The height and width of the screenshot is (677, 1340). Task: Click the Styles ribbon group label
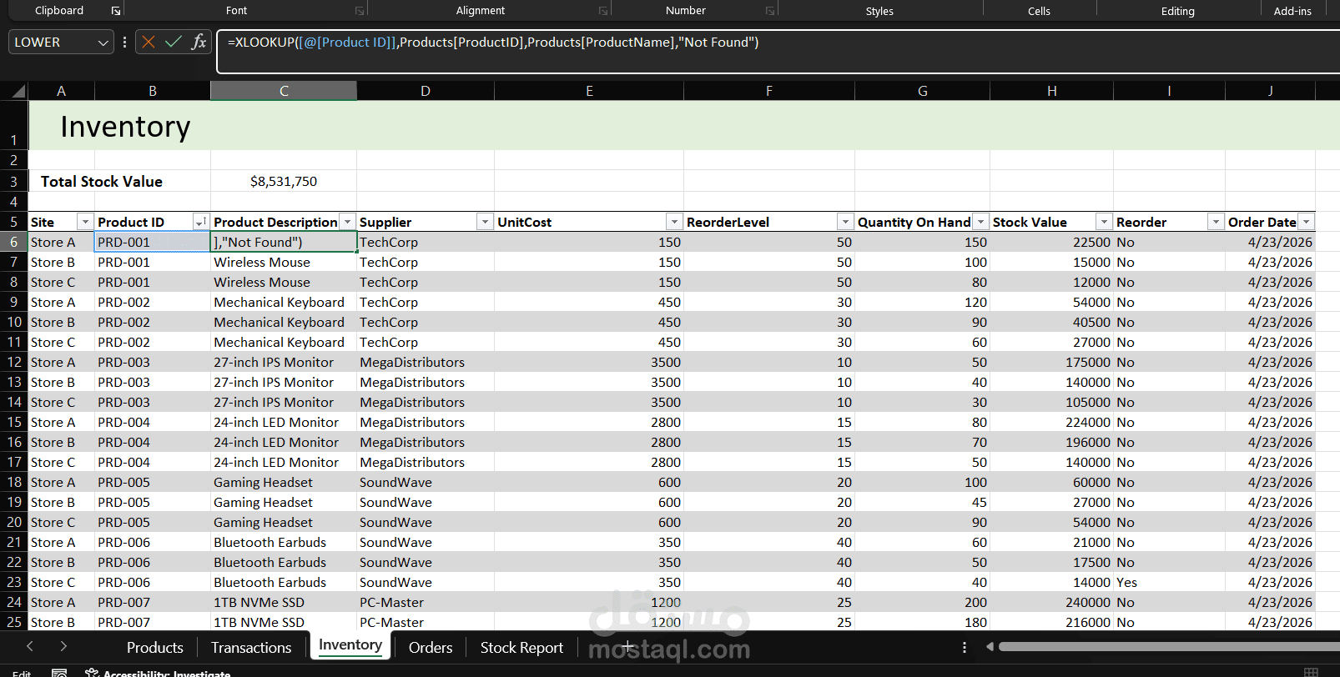pos(879,11)
